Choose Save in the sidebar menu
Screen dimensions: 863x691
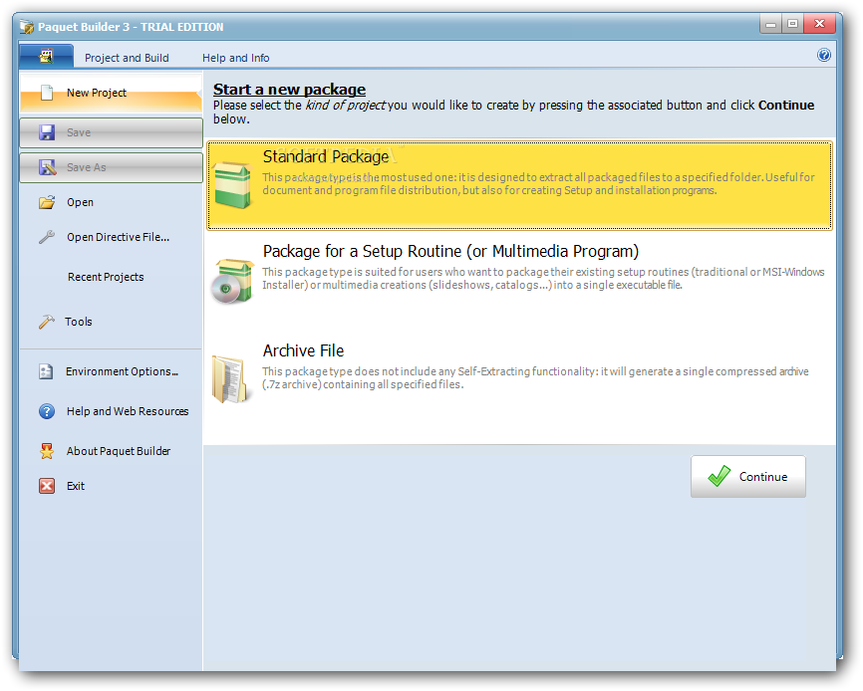point(111,132)
